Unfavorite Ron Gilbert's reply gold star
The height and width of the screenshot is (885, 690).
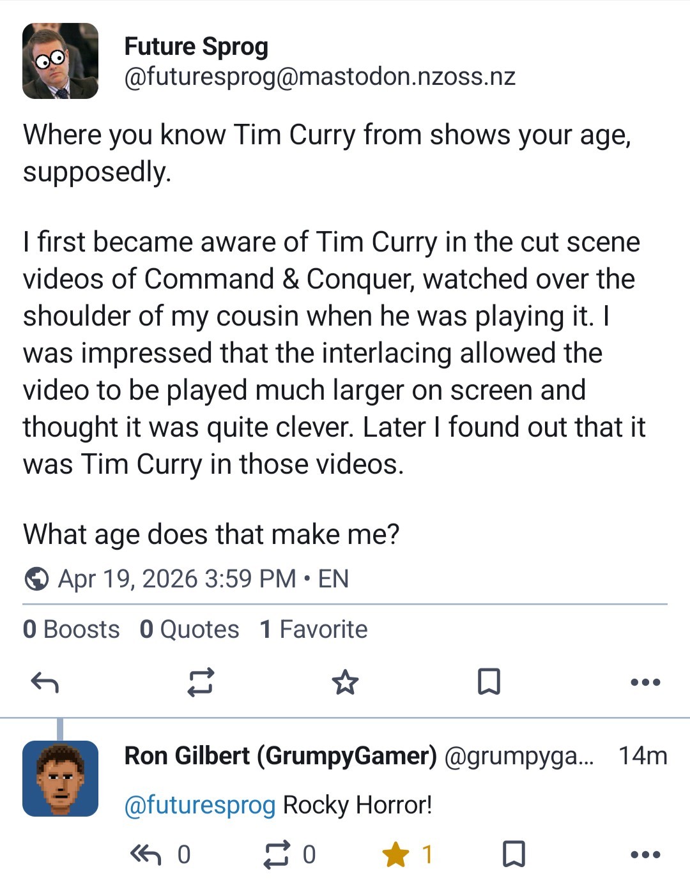[395, 854]
